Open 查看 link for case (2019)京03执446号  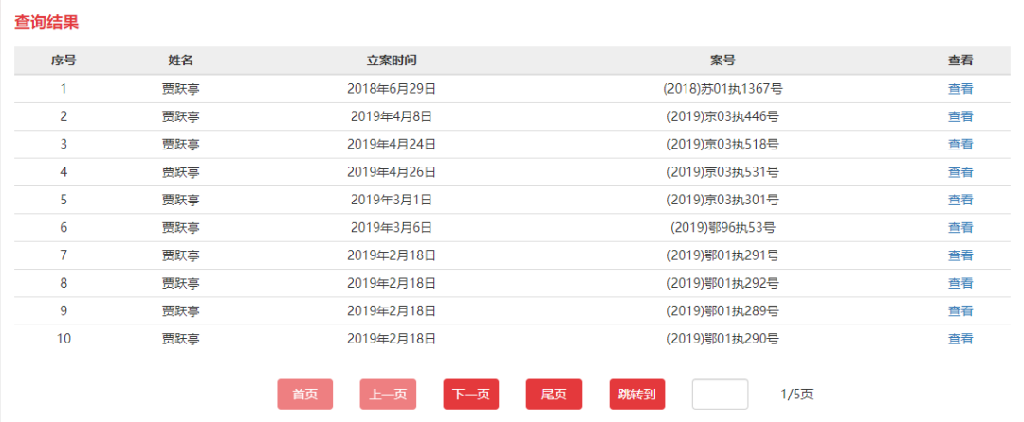point(960,116)
